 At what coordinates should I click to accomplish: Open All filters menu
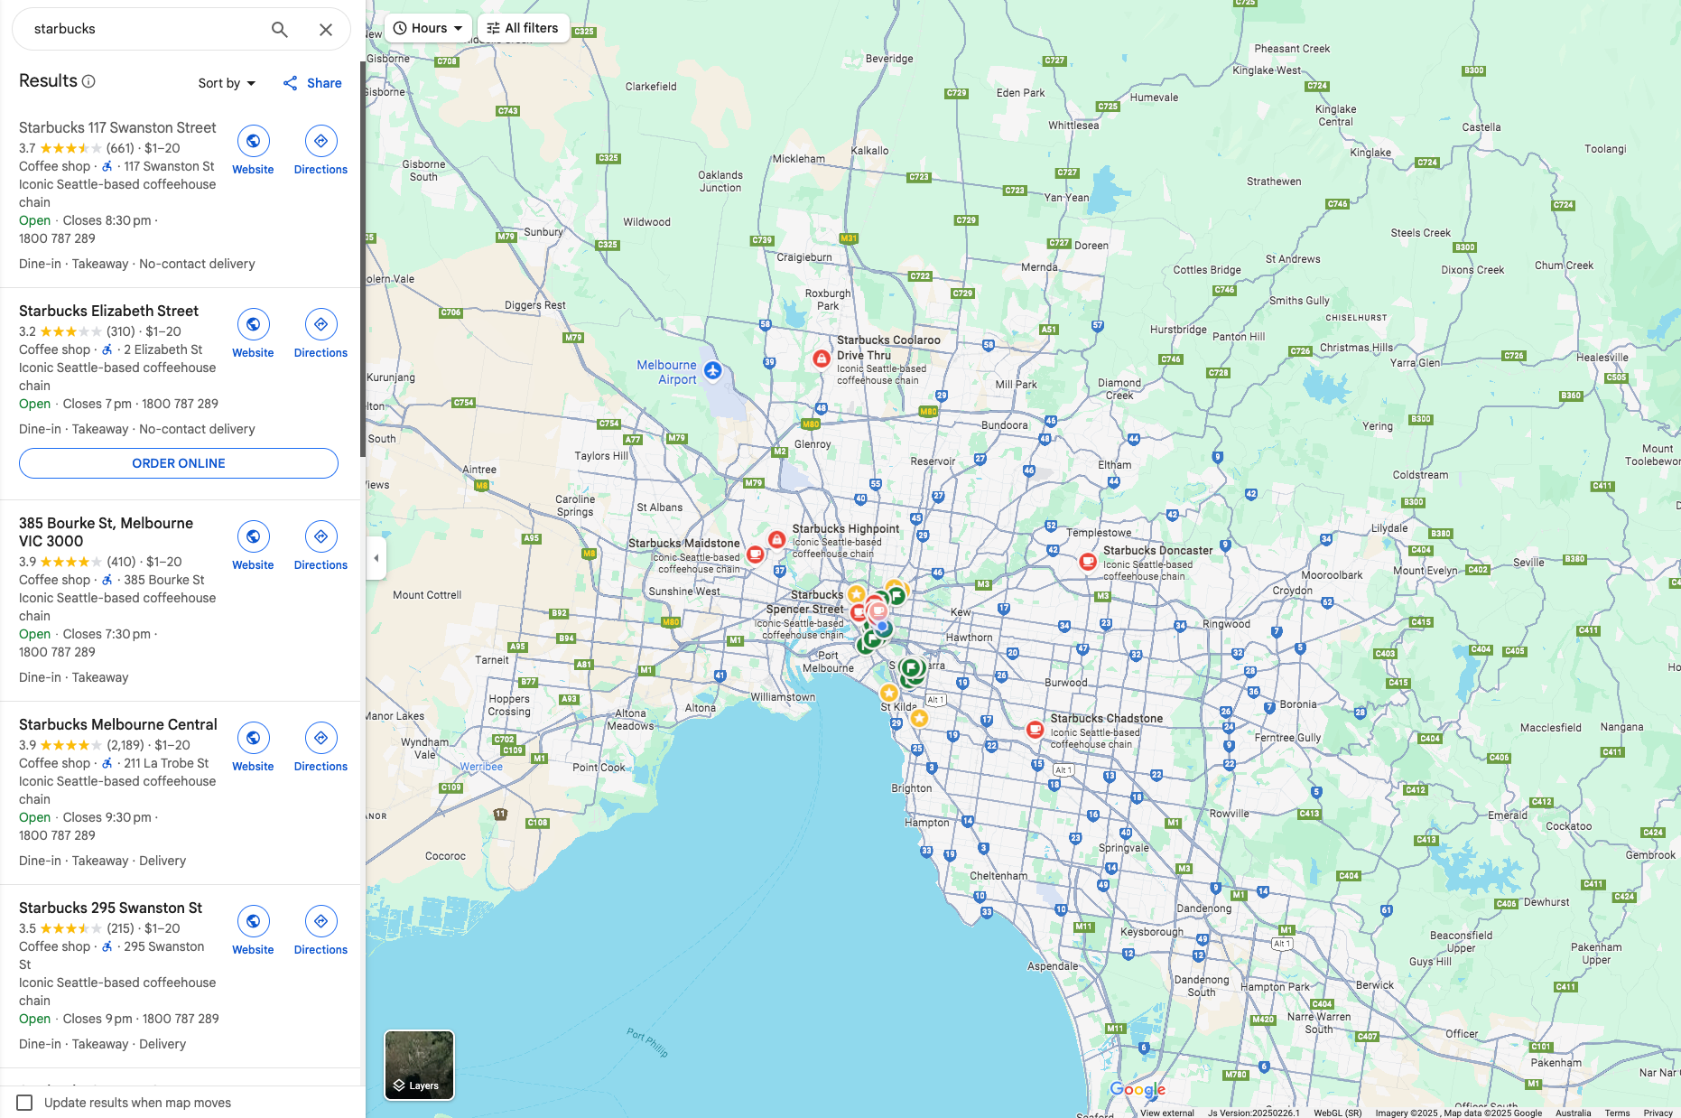pos(523,28)
